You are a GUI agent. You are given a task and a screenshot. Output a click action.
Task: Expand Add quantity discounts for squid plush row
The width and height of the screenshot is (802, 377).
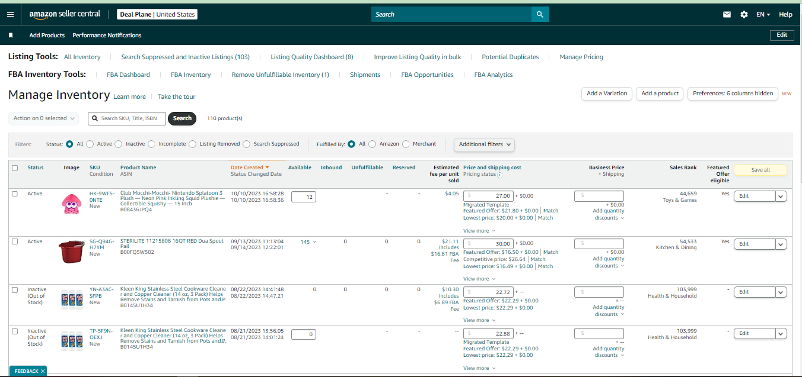pyautogui.click(x=609, y=214)
